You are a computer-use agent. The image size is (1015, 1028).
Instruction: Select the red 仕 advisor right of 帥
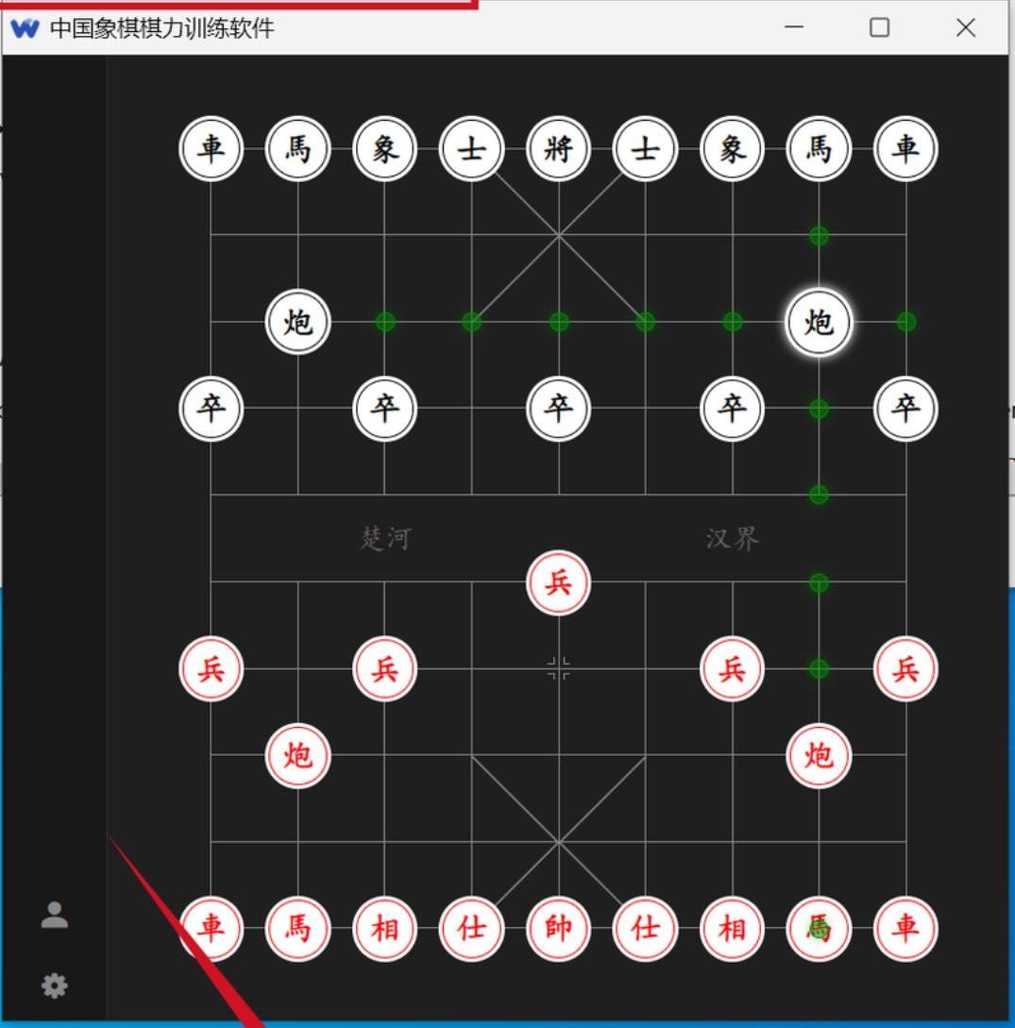[x=645, y=928]
